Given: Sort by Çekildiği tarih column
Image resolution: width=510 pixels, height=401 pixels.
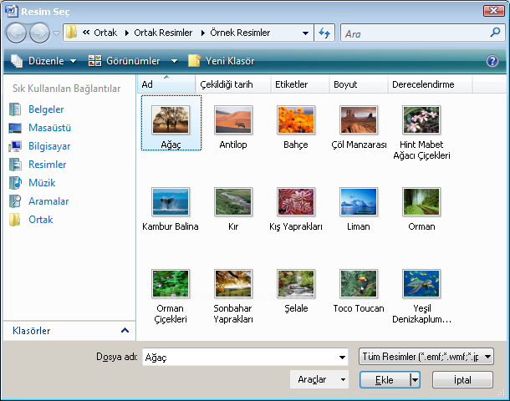Looking at the screenshot, I should coord(233,84).
